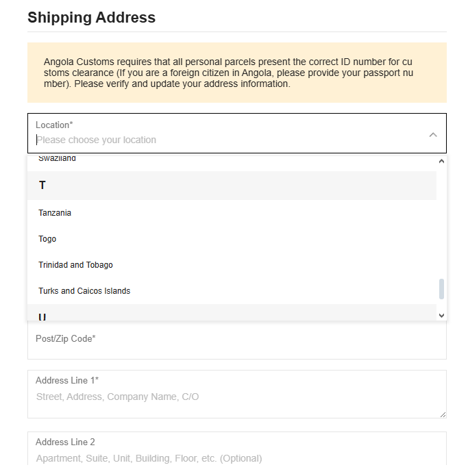The image size is (468, 476).
Task: Click the dropdown list's scroll-up arrow
Action: point(441,161)
